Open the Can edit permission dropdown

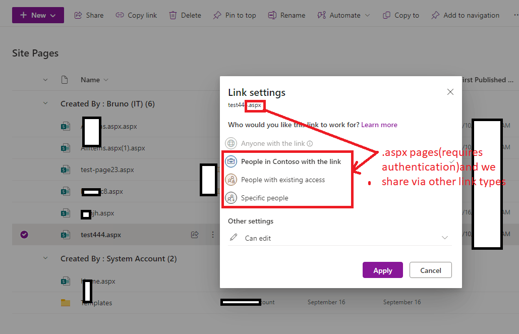(339, 238)
